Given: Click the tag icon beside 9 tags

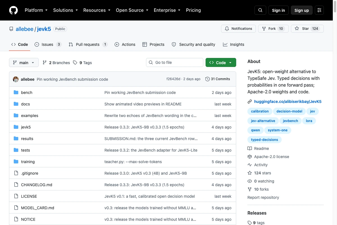Looking at the screenshot, I should 250,223.
